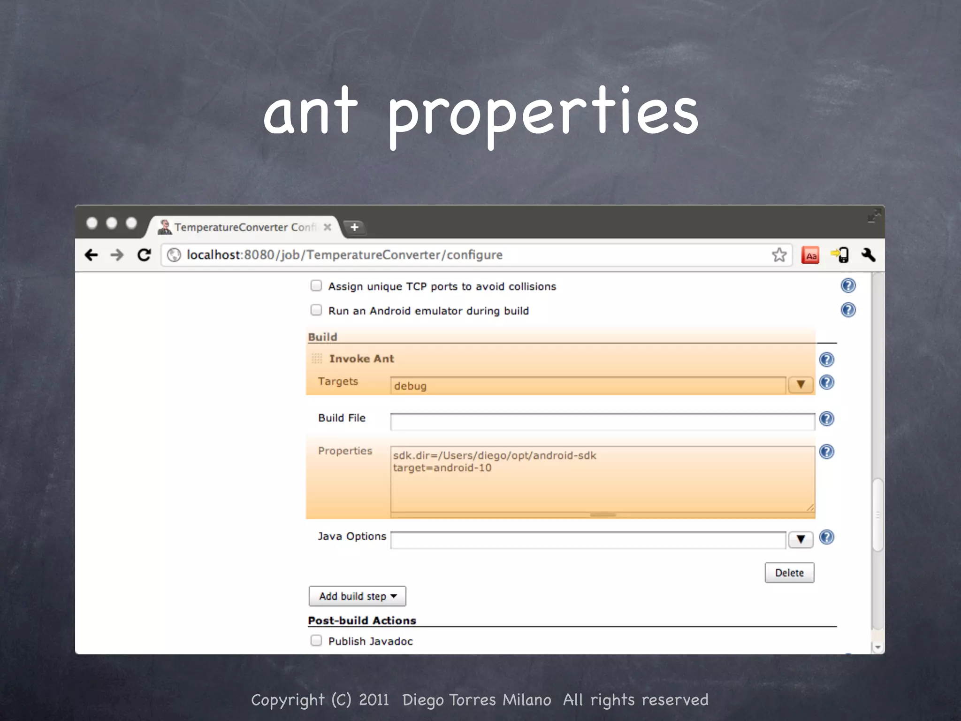This screenshot has width=961, height=721.
Task: Reload the Jenkins configure page
Action: pos(144,255)
